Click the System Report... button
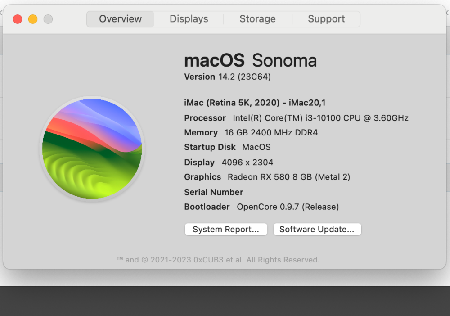 226,229
